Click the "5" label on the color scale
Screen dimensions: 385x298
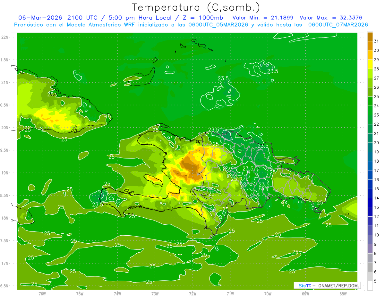(375, 281)
